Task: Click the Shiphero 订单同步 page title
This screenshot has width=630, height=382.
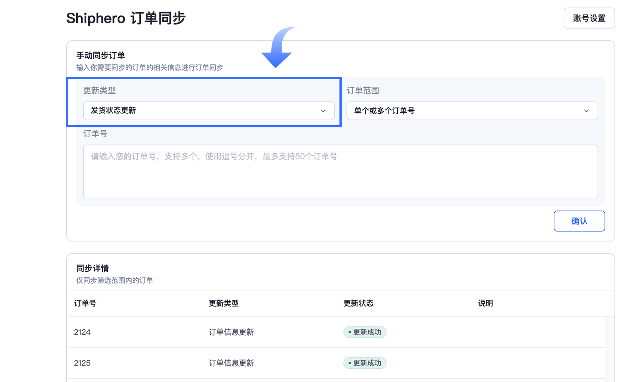Action: (x=126, y=18)
